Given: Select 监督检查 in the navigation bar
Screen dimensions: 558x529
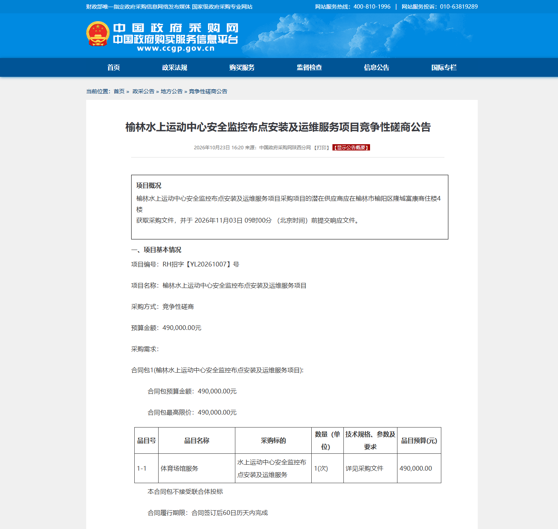Looking at the screenshot, I should (309, 67).
